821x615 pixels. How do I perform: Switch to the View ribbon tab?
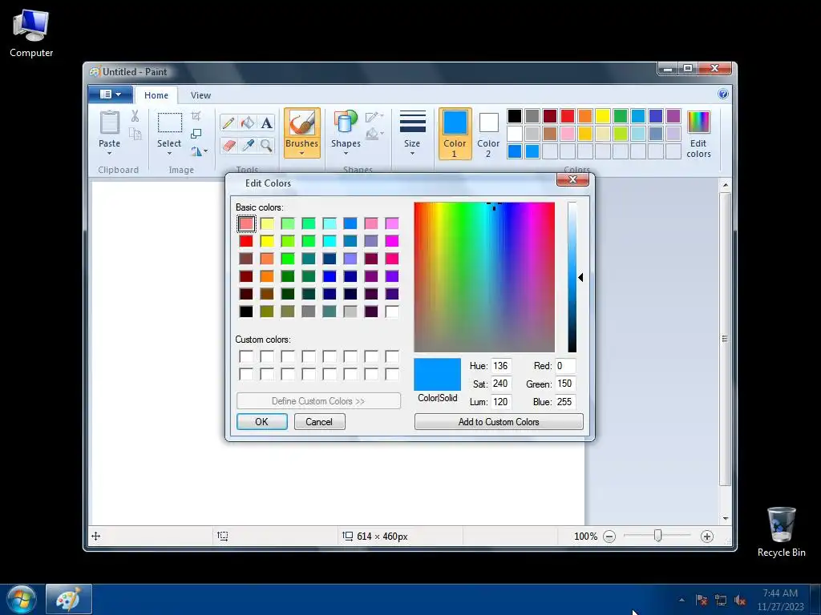(200, 95)
